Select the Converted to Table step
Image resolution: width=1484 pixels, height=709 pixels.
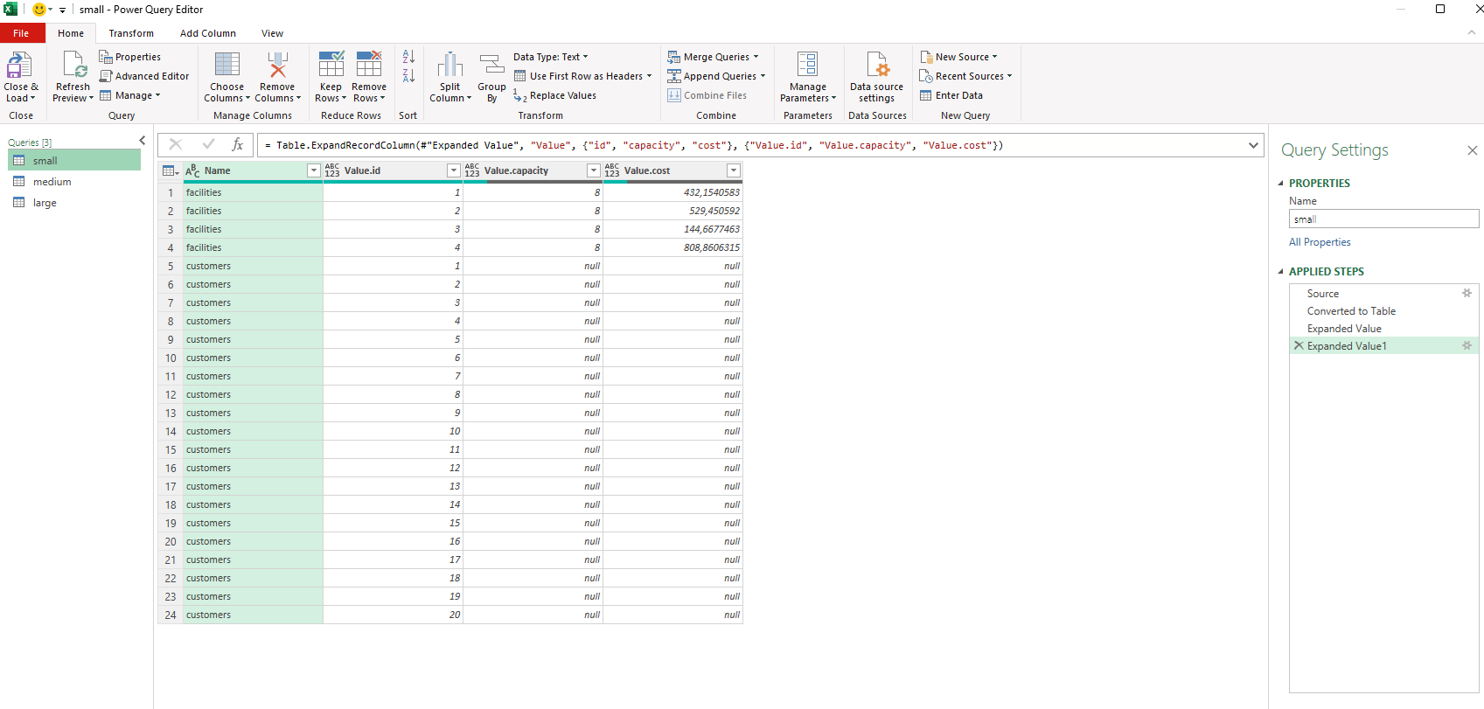[x=1383, y=310]
